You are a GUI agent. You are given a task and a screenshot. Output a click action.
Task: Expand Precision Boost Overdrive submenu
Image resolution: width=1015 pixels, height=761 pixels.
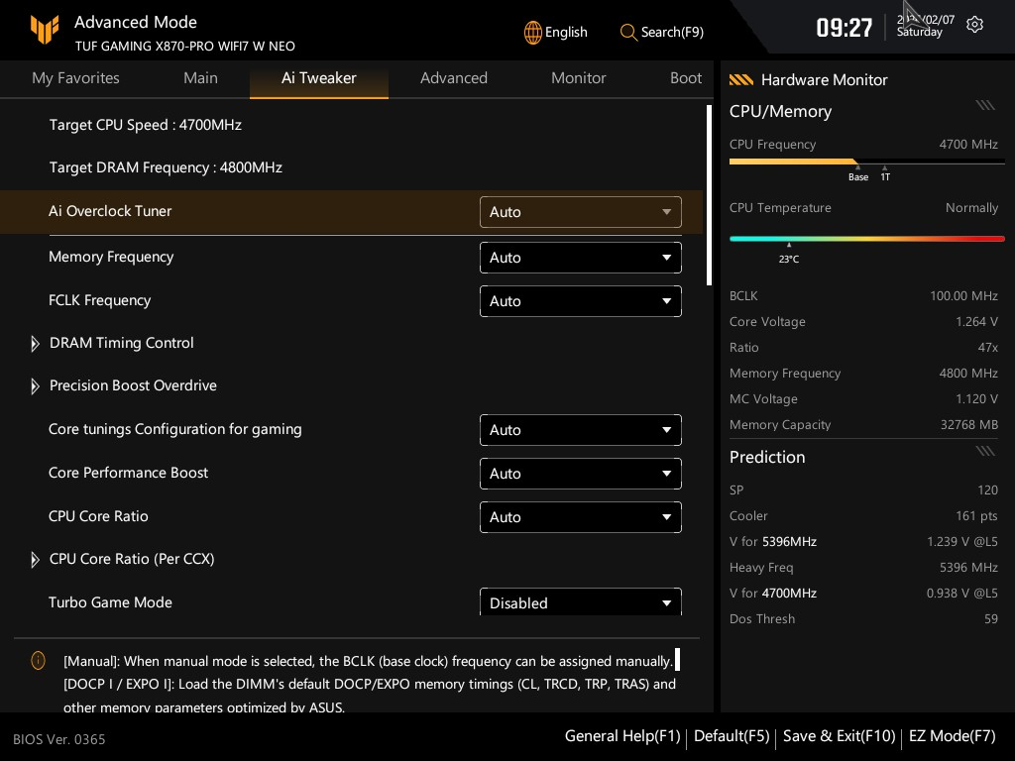point(36,385)
